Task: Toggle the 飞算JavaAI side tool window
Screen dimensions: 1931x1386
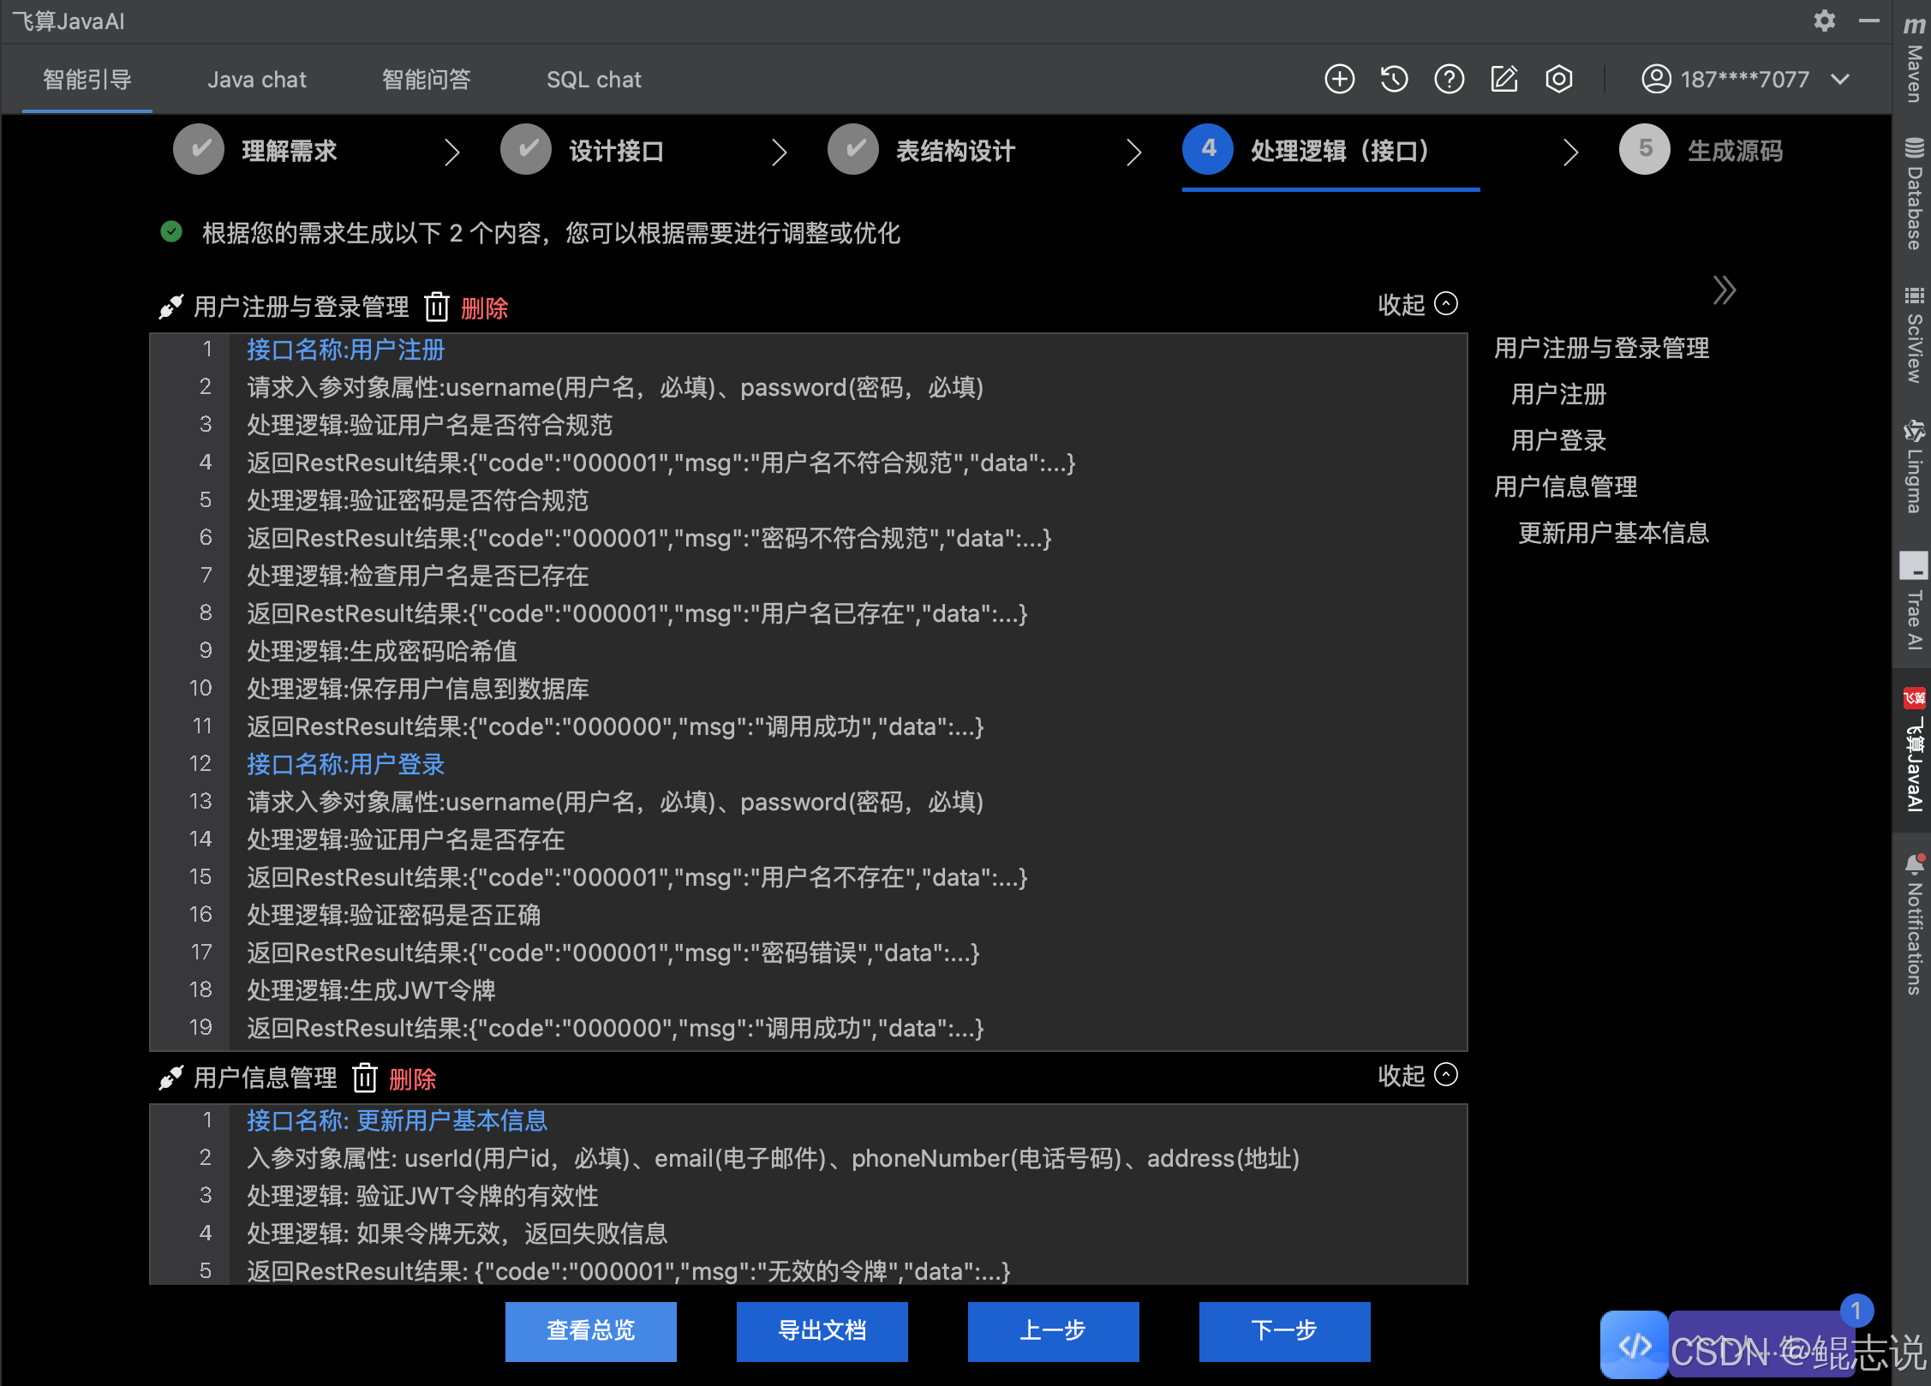Action: click(x=1913, y=749)
